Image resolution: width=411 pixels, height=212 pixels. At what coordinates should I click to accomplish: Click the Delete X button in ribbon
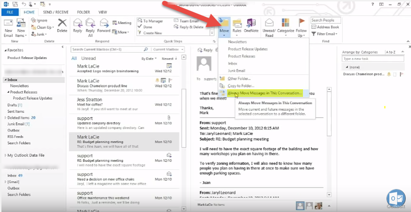click(x=62, y=25)
